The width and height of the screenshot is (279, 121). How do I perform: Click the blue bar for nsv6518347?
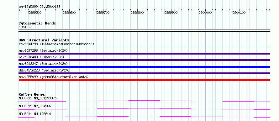144,67
